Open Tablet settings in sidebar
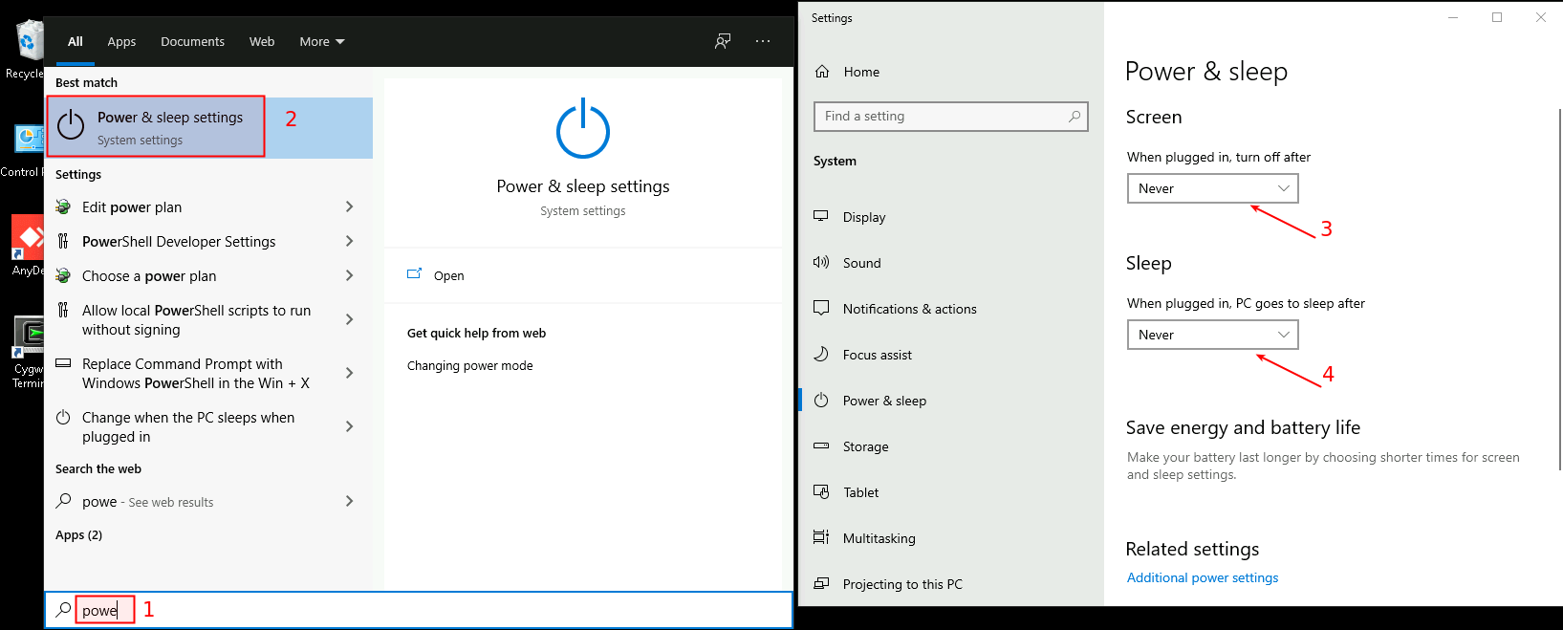The width and height of the screenshot is (1563, 630). pyautogui.click(x=860, y=492)
